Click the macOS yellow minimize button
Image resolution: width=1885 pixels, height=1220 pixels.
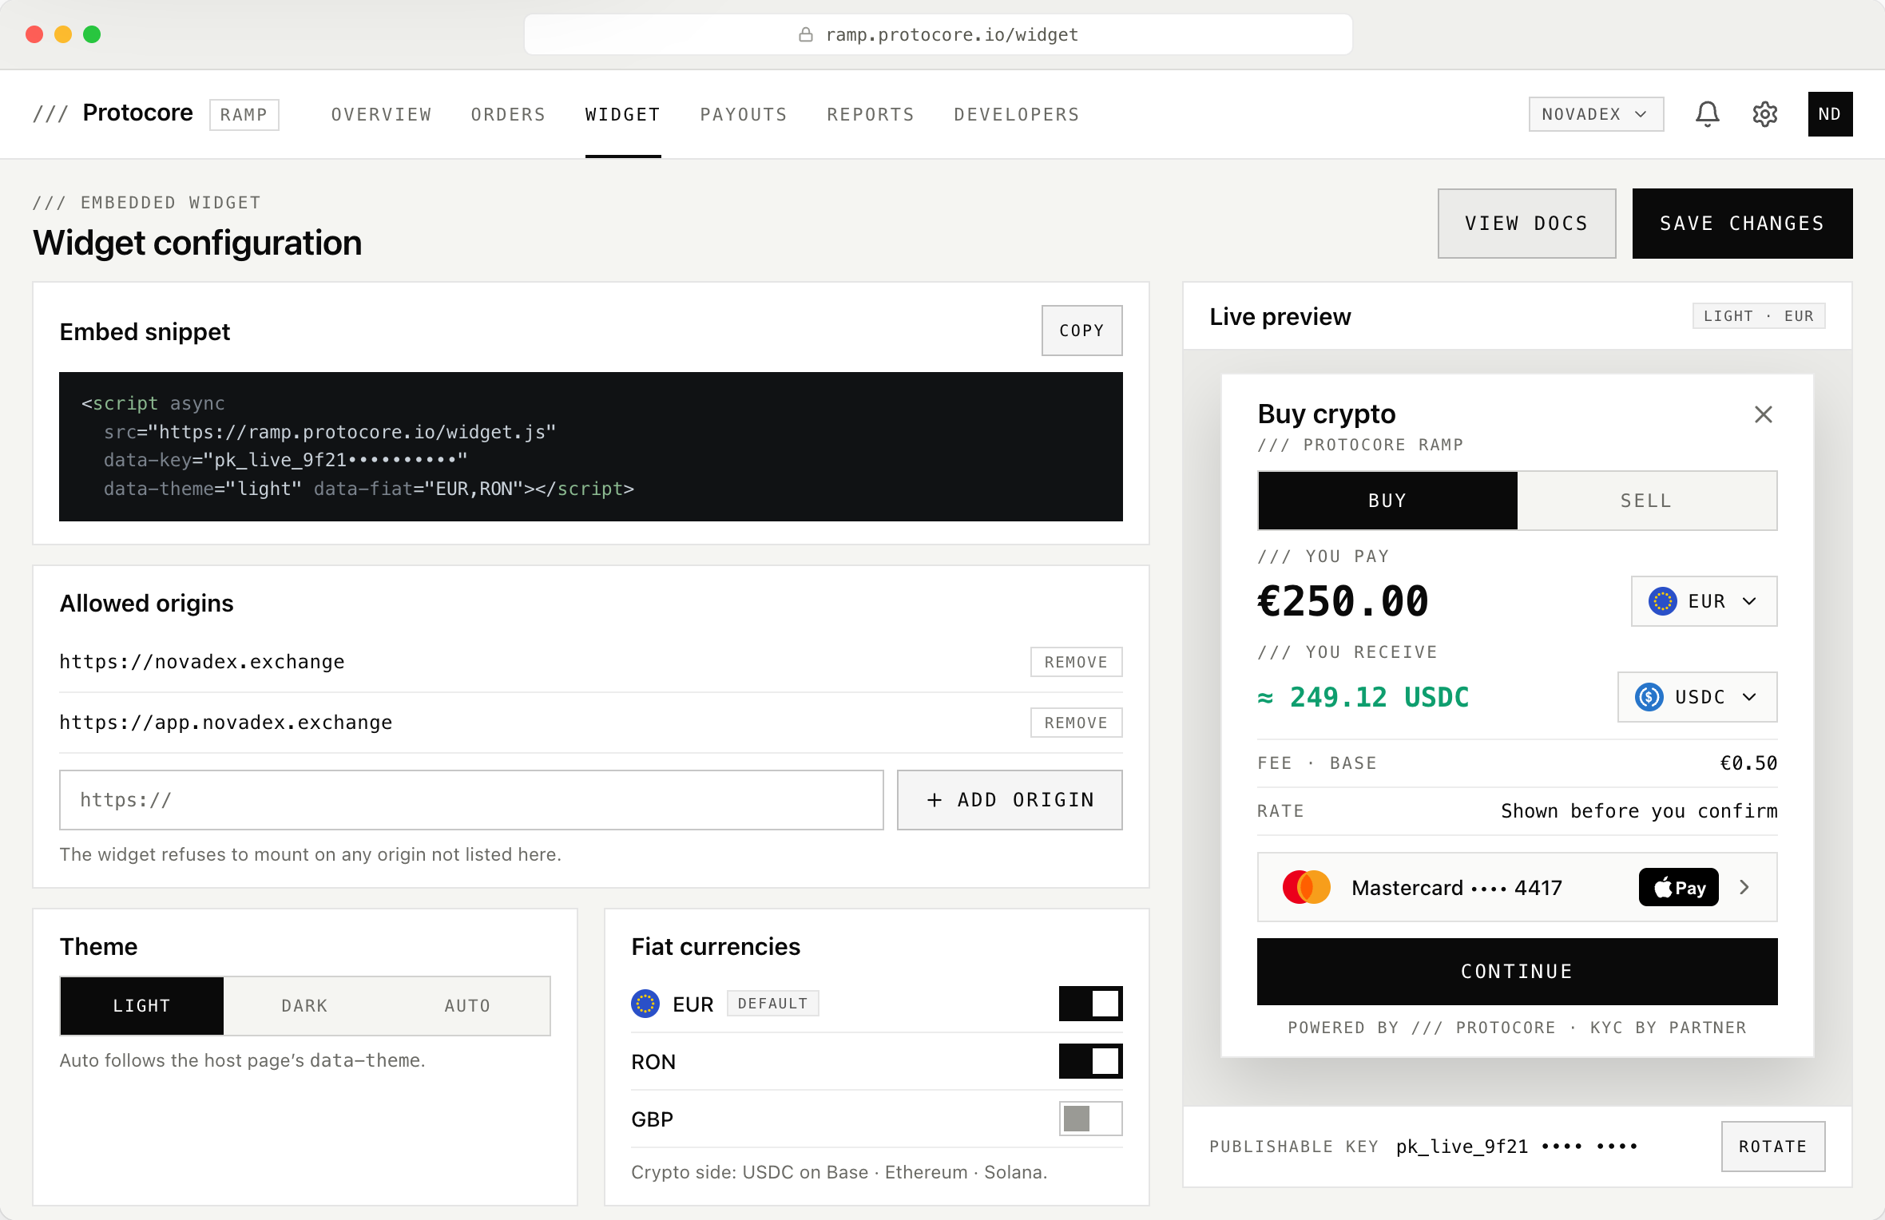[x=63, y=34]
